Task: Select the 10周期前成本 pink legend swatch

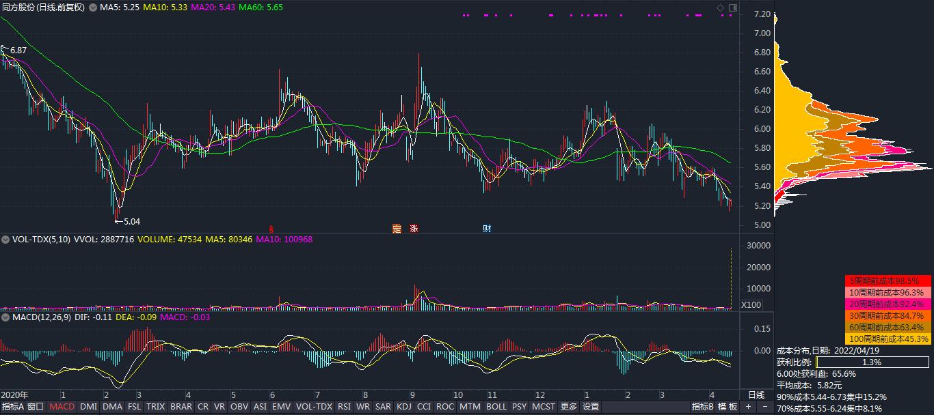Action: [x=889, y=292]
